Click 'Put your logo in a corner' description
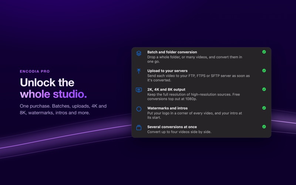296x185 pixels. 195,115
